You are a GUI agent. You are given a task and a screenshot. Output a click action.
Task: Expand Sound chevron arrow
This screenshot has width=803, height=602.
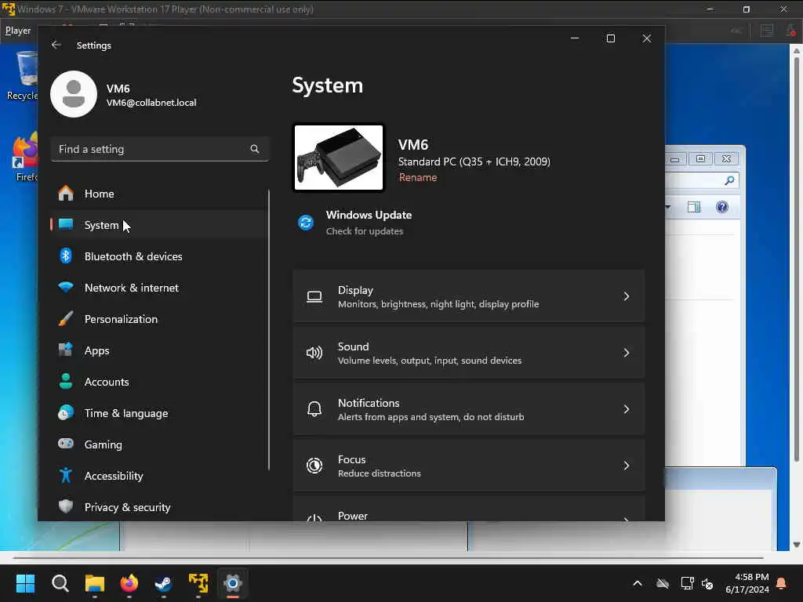click(x=626, y=353)
